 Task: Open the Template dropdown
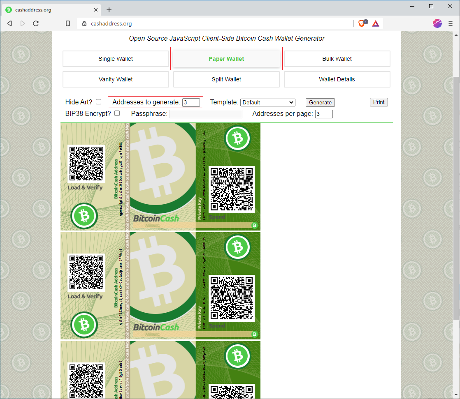(267, 102)
